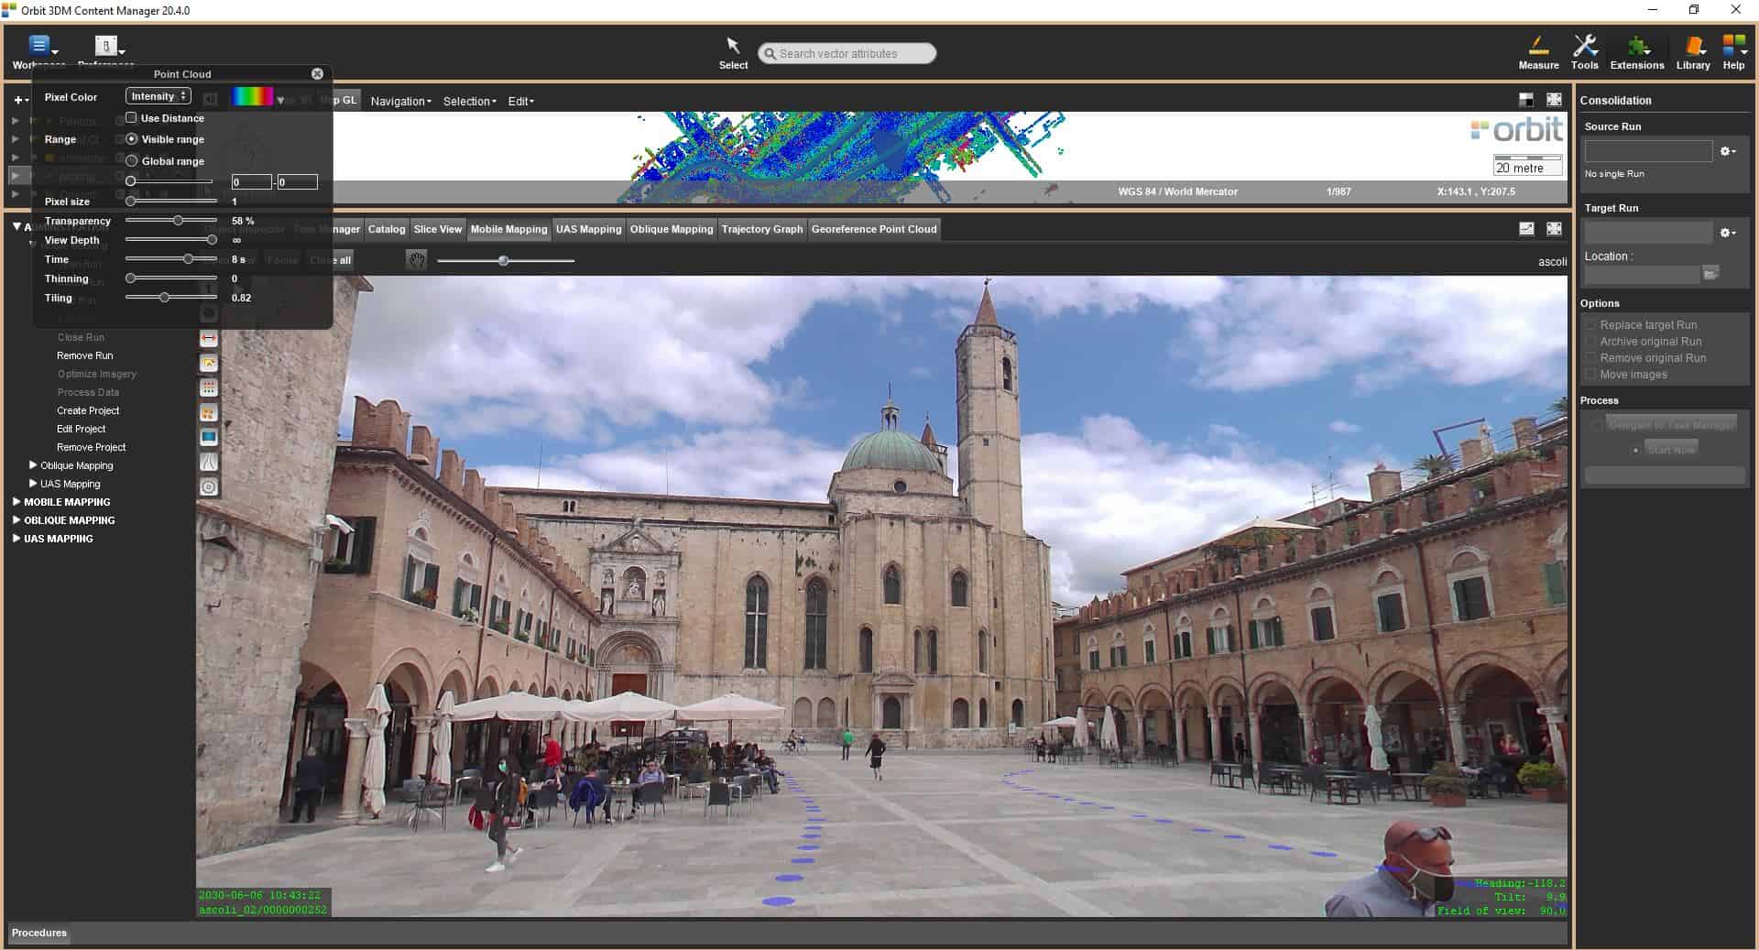Close the Point Cloud panel
Screen dimensions: 1759x950
317,74
